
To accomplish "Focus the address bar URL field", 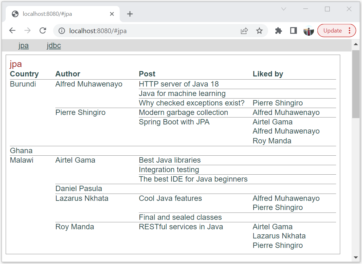I will pyautogui.click(x=152, y=31).
